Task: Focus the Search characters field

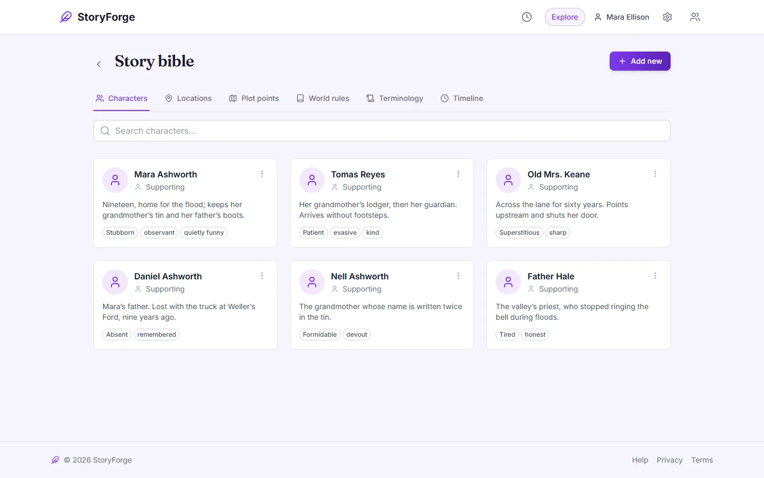Action: (382, 131)
